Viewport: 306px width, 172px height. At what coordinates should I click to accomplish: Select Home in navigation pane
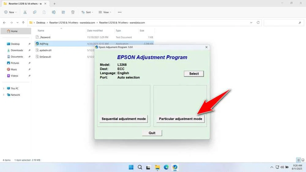(x=16, y=31)
